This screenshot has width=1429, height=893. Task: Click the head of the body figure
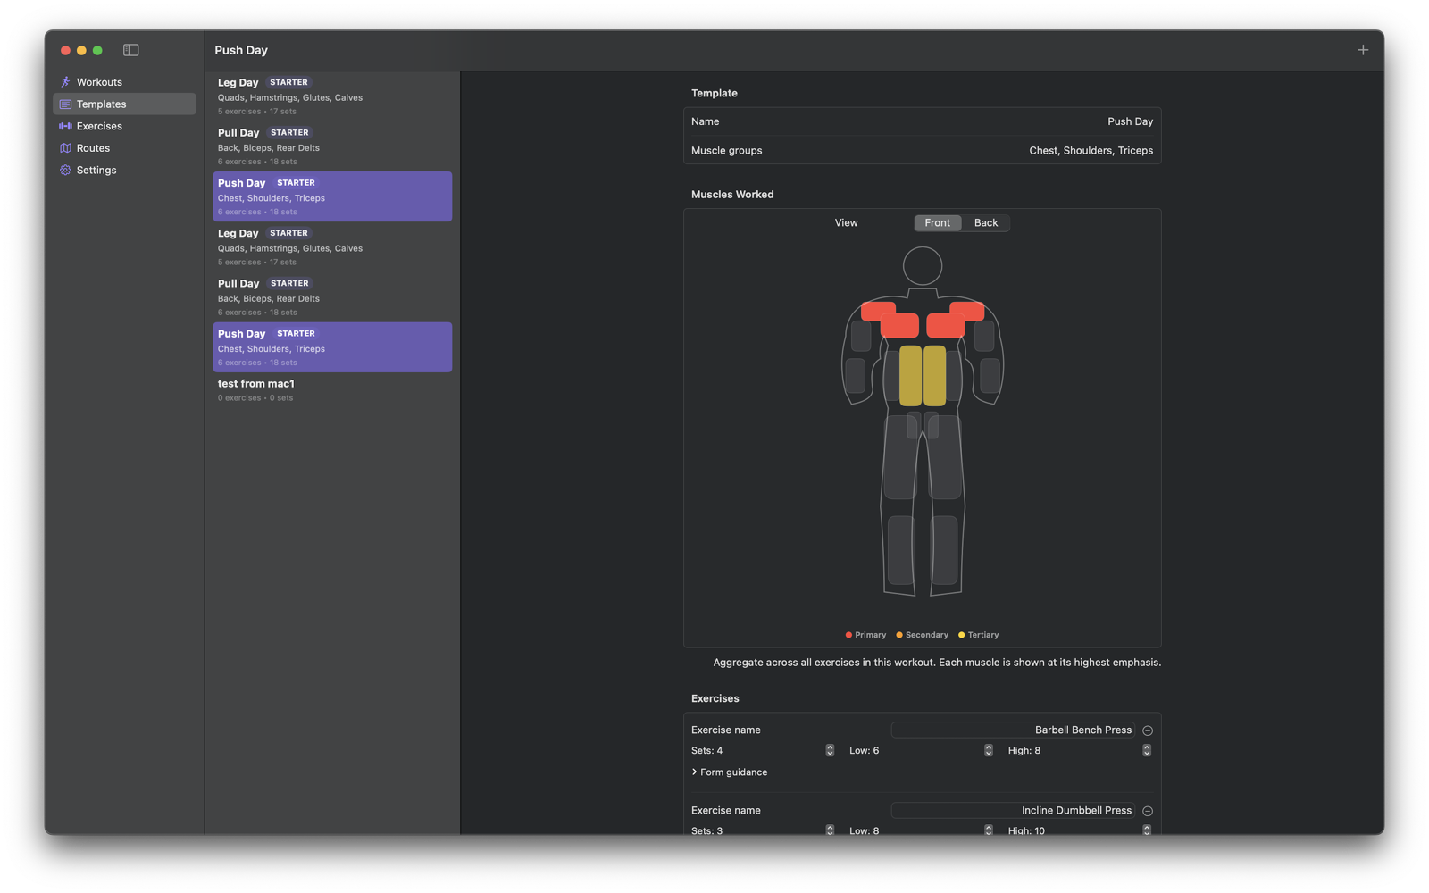[923, 266]
